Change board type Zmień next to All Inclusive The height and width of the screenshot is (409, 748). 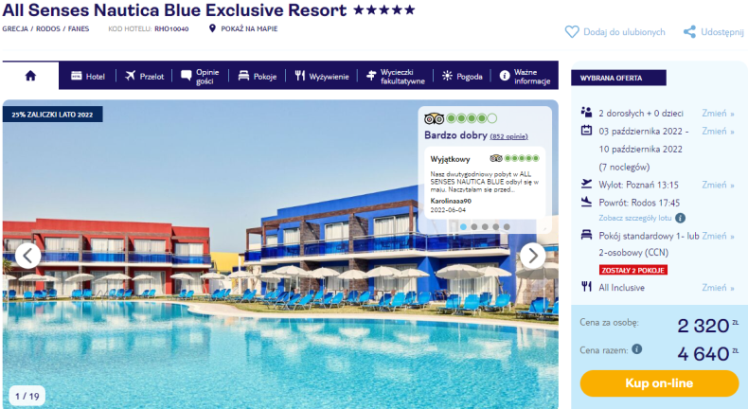click(718, 287)
